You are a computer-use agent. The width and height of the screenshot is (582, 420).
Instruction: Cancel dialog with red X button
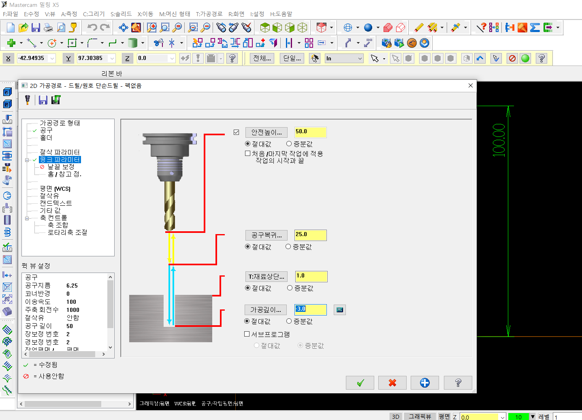coord(392,383)
